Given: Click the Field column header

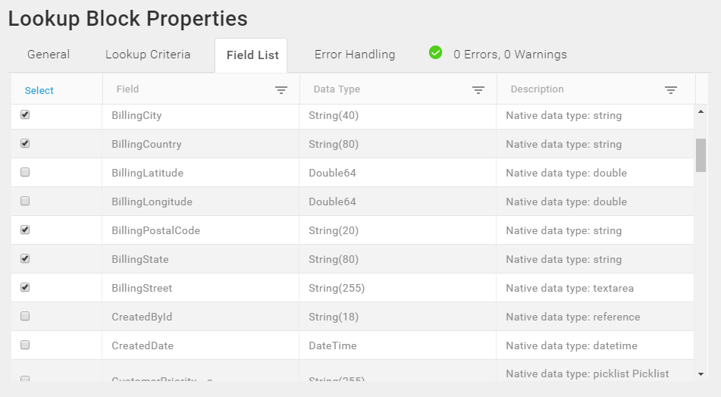Looking at the screenshot, I should tap(201, 89).
